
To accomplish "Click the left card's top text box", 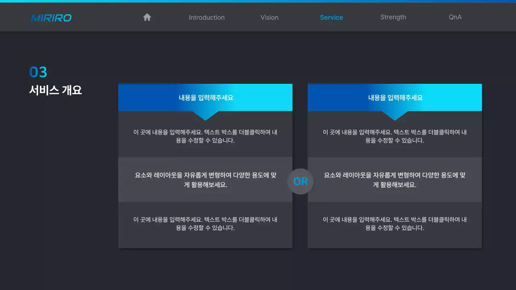I will 205,136.
